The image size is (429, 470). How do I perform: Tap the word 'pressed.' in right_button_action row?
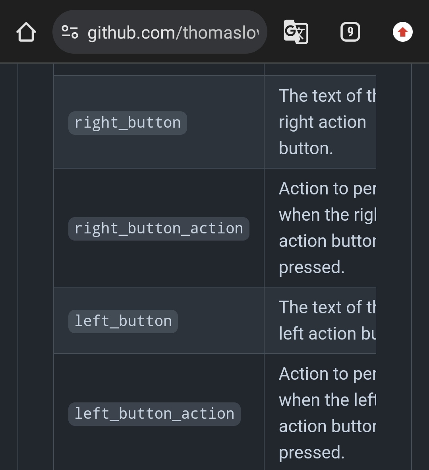pyautogui.click(x=312, y=267)
